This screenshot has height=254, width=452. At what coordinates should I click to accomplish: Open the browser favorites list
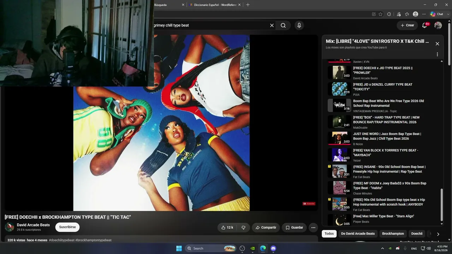(407, 14)
